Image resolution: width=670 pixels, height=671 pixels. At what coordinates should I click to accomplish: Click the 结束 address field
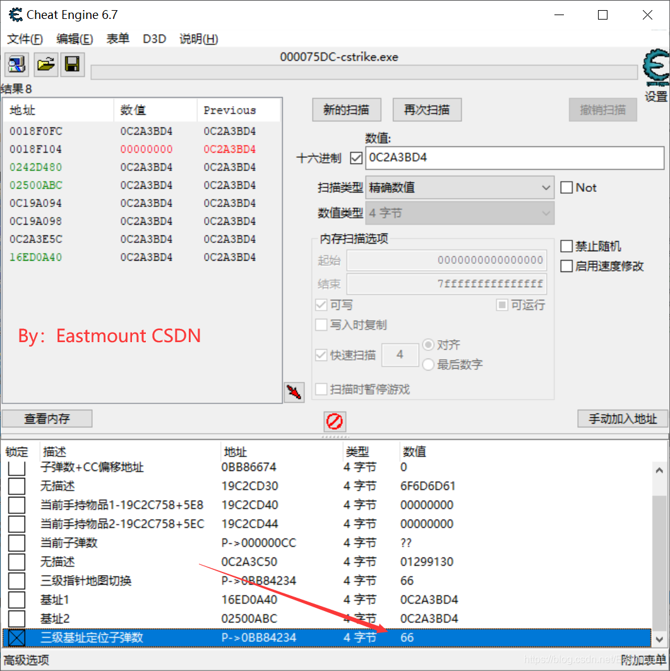click(x=446, y=283)
